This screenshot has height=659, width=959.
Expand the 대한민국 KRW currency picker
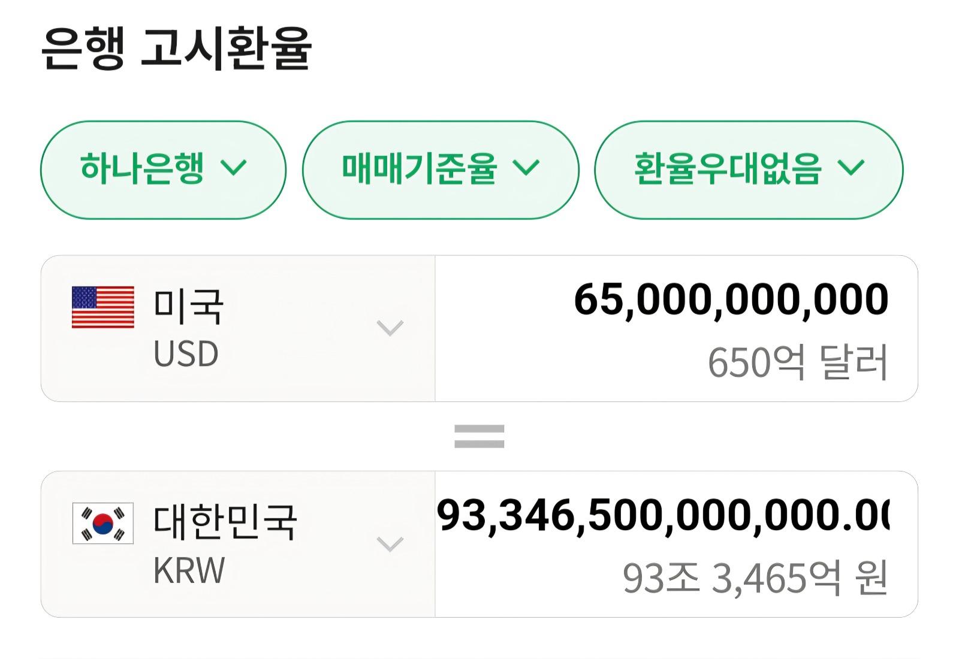(x=388, y=544)
